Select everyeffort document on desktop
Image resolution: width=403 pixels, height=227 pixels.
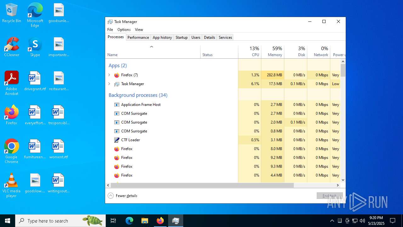point(35,115)
